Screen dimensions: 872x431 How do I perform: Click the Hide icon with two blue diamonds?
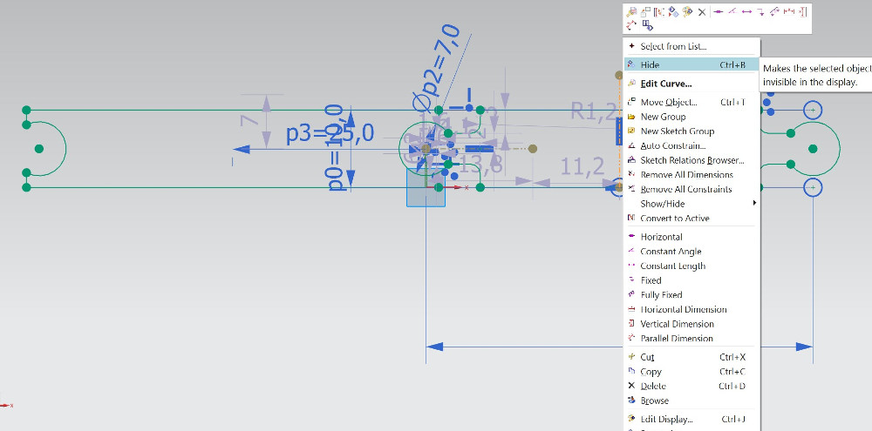coord(673,11)
